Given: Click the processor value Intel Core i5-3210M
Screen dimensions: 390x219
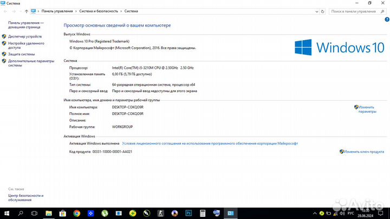Looking at the screenshot, I should (x=153, y=68).
